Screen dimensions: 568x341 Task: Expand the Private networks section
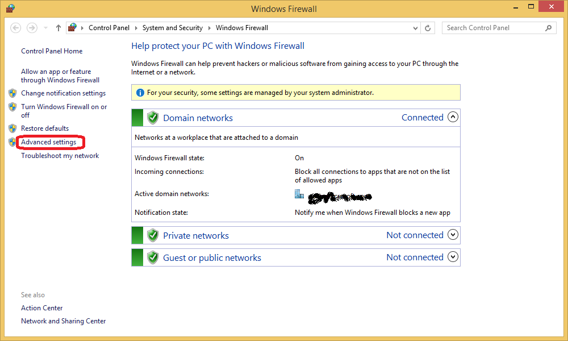[x=453, y=235]
